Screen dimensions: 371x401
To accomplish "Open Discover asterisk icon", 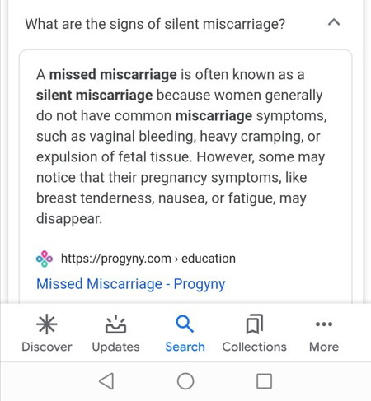I will tap(47, 324).
